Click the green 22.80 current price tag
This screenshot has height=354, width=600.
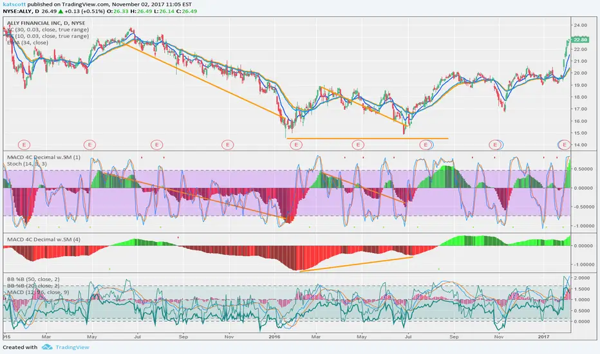(579, 40)
